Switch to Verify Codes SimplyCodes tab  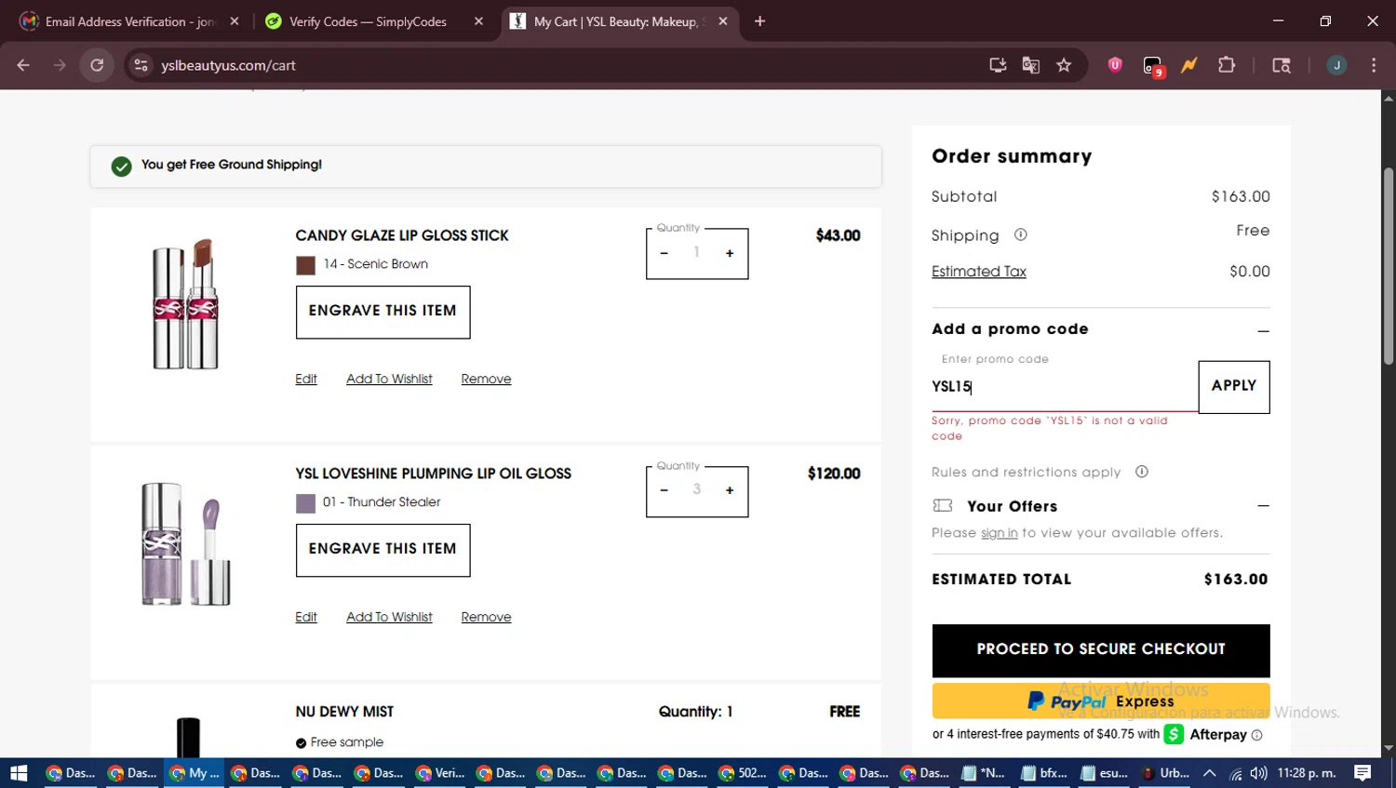point(368,21)
